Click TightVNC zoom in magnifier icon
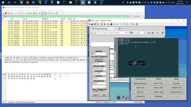 [x=124, y=24]
